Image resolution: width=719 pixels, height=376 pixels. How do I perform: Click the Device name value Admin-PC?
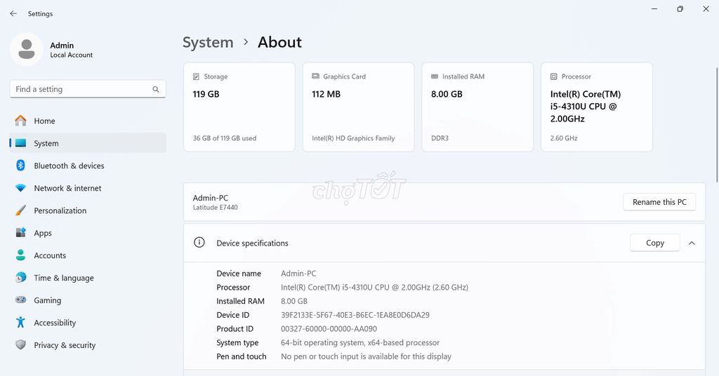(x=298, y=274)
